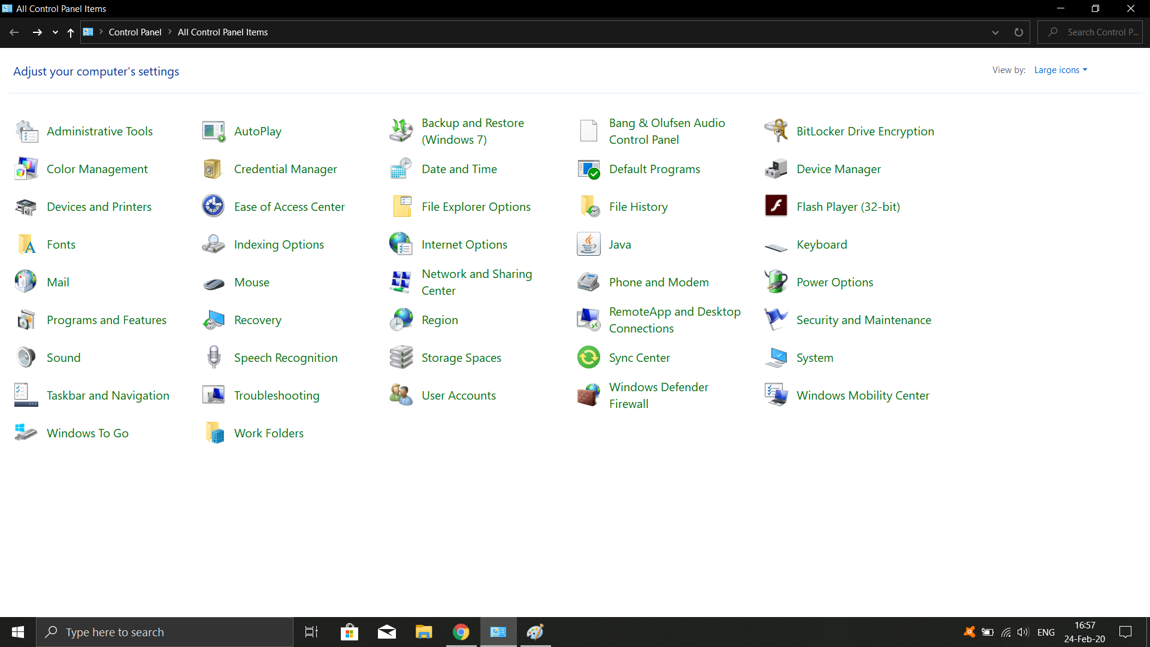Click the Forward navigation arrow
Image resolution: width=1150 pixels, height=647 pixels.
[37, 32]
